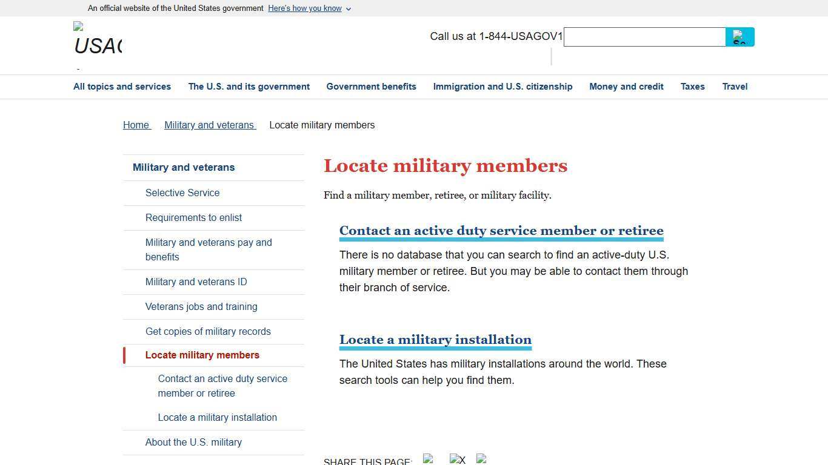The width and height of the screenshot is (828, 465).
Task: Select Veterans jobs and training in sidebar
Action: [201, 306]
